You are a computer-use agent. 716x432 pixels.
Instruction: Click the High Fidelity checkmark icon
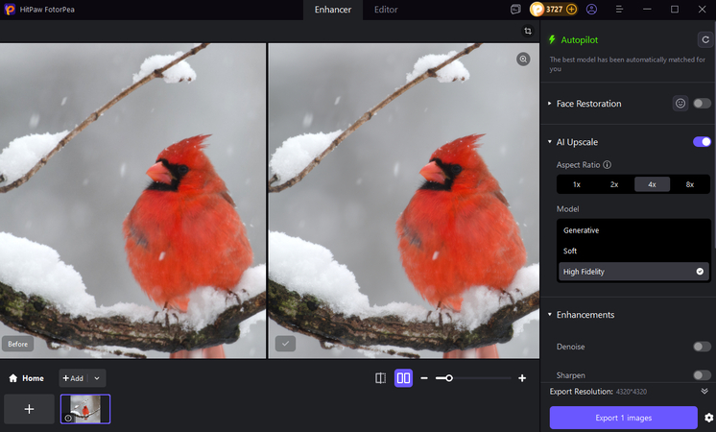coord(700,272)
